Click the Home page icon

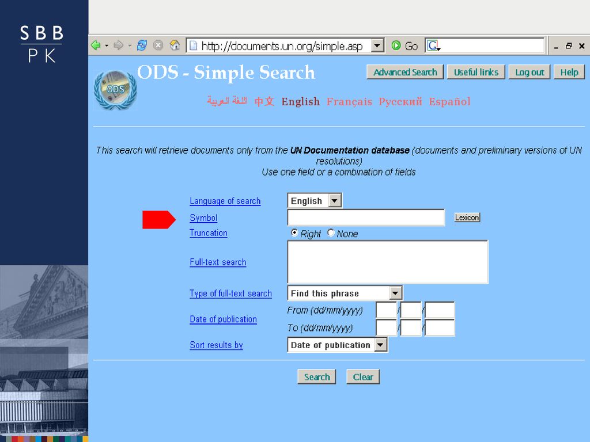click(175, 45)
